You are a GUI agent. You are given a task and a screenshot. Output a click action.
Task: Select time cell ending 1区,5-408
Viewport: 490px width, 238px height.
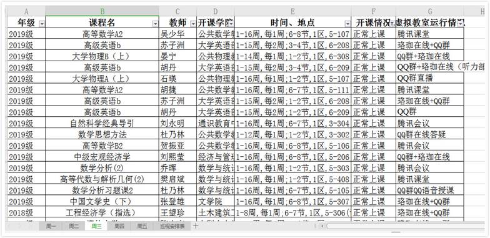coord(292,179)
